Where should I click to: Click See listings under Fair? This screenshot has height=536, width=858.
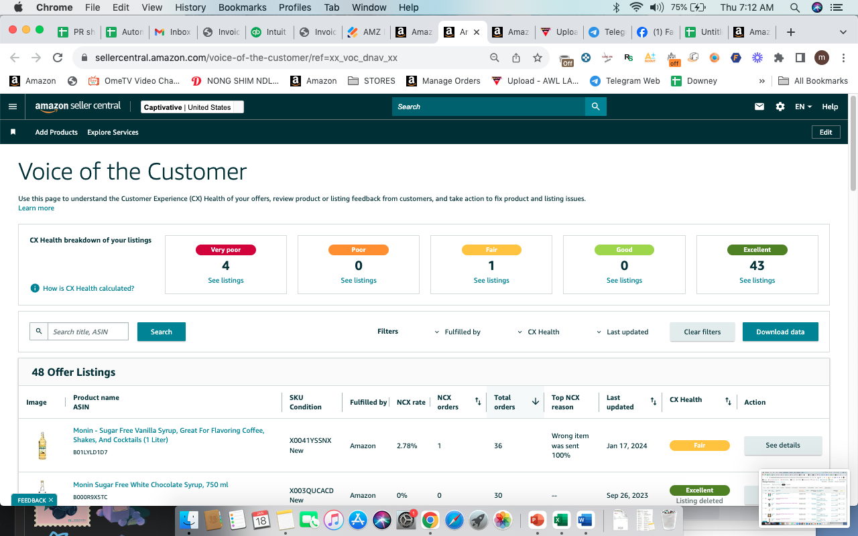click(x=491, y=281)
